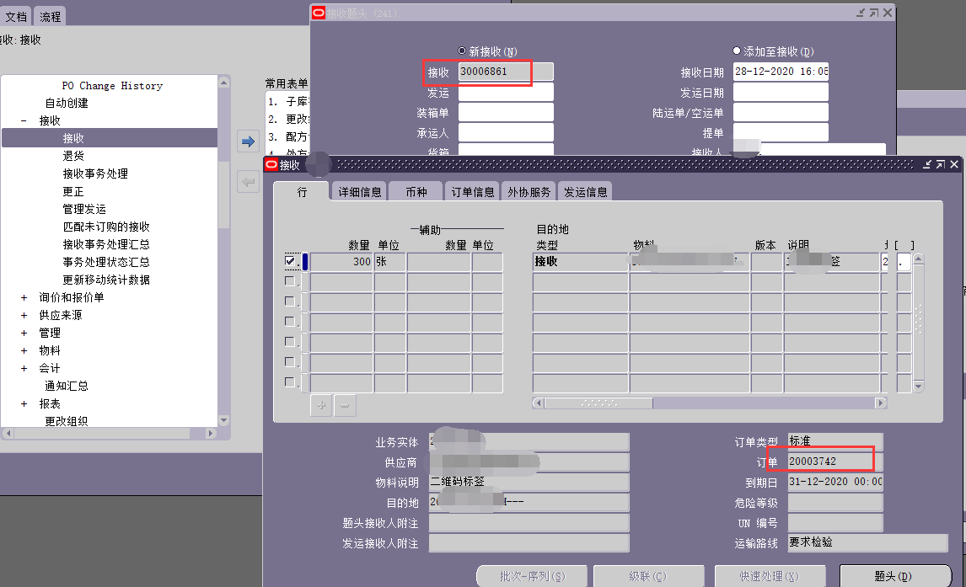Click the navigator tree scroll-down arrow

[x=223, y=420]
